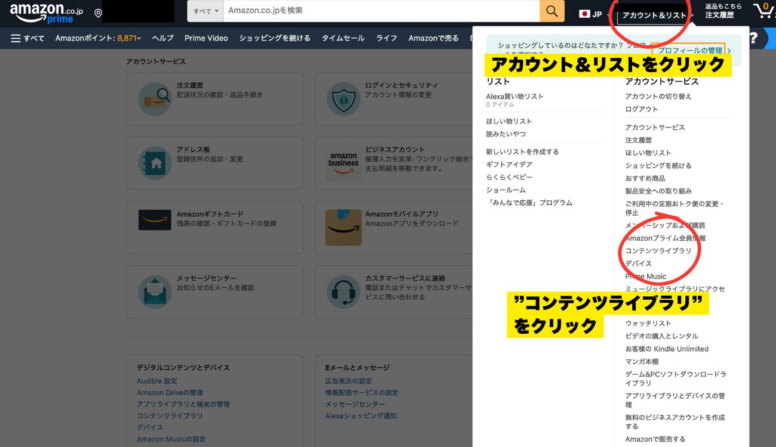The image size is (776, 447).
Task: Click the Japan flag language icon
Action: (x=584, y=14)
